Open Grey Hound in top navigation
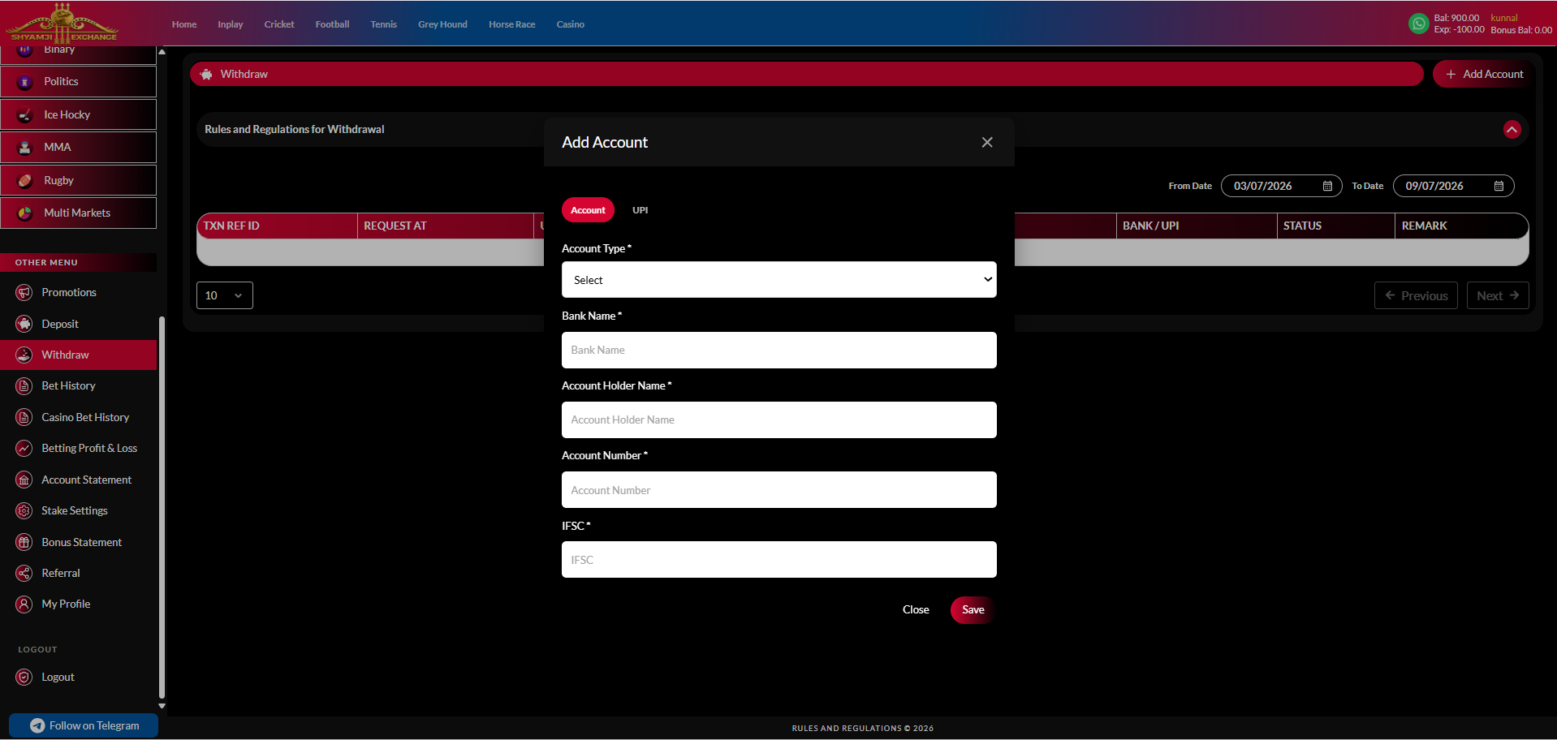1557x740 pixels. (x=443, y=24)
